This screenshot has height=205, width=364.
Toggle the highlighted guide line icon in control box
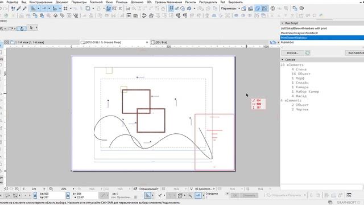(148, 195)
